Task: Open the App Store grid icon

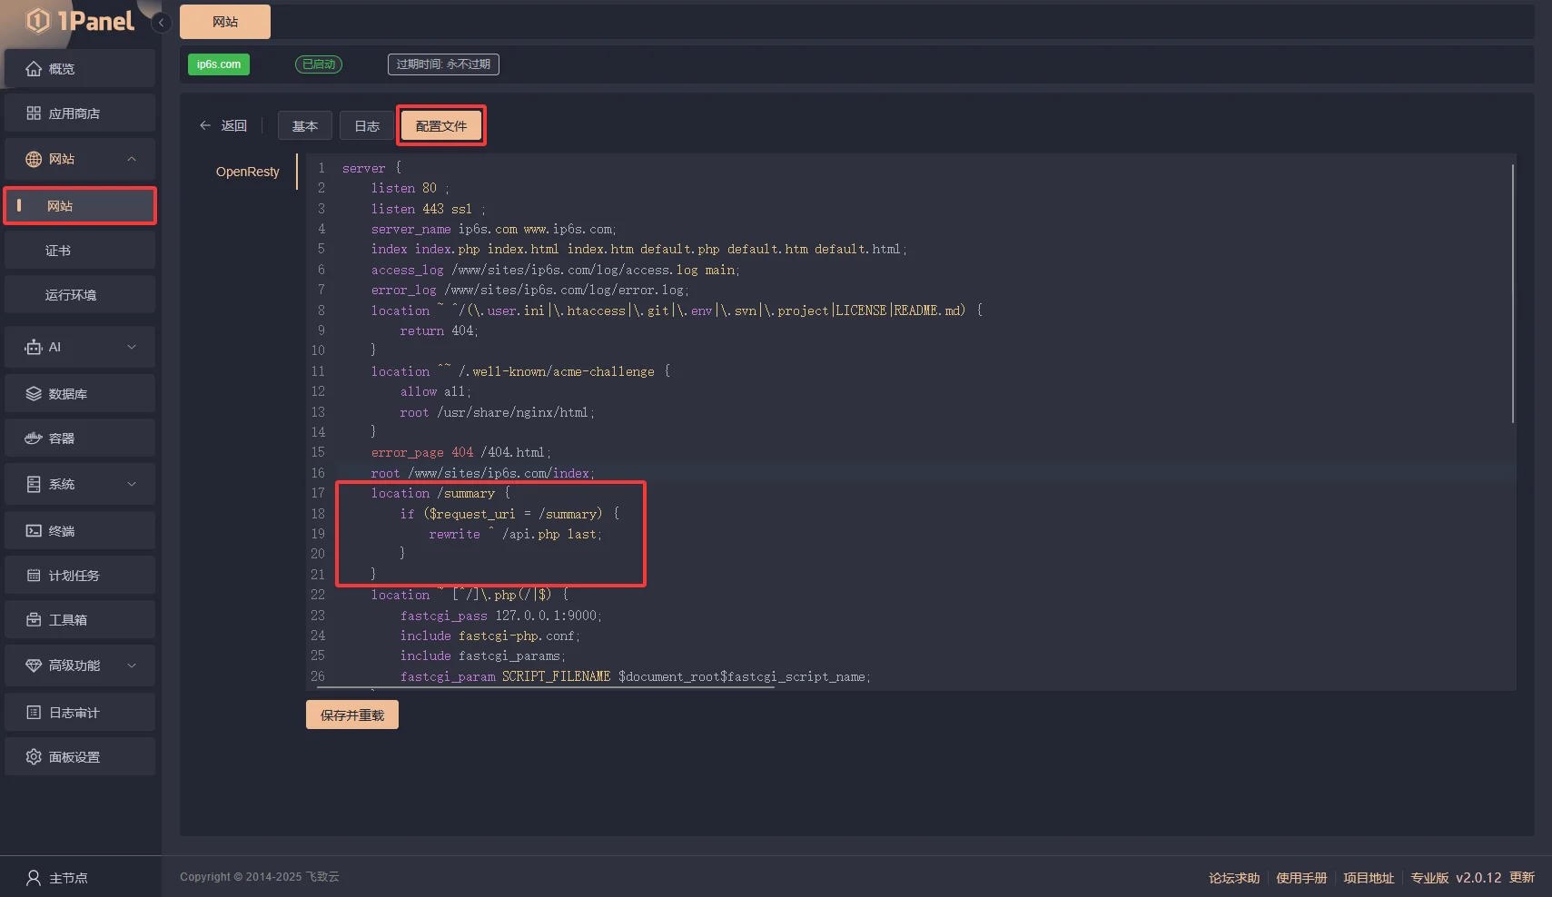Action: click(x=34, y=113)
